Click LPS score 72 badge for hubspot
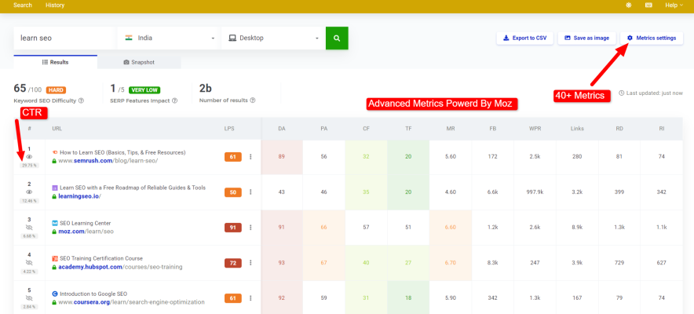Image resolution: width=694 pixels, height=314 pixels. pyautogui.click(x=233, y=263)
